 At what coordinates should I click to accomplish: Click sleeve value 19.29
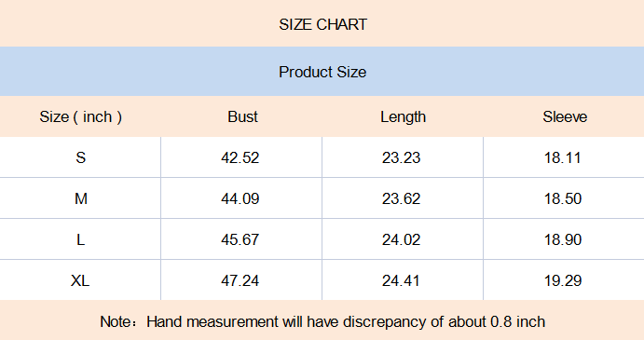[563, 280]
